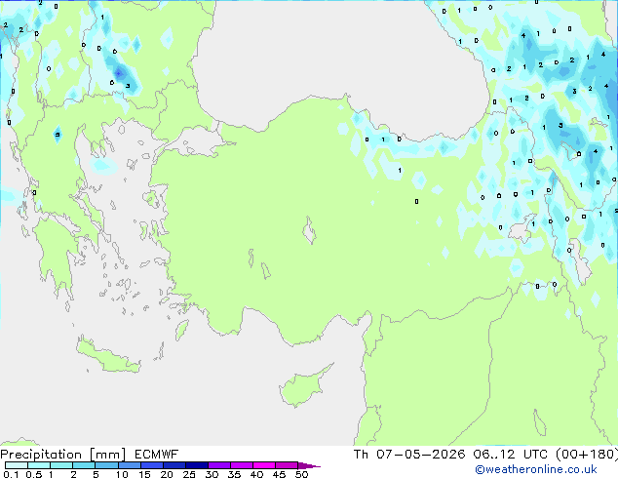Pick the 40–45 mm magenta legend swatch
Viewport: 618px width, 478px height.
click(264, 465)
